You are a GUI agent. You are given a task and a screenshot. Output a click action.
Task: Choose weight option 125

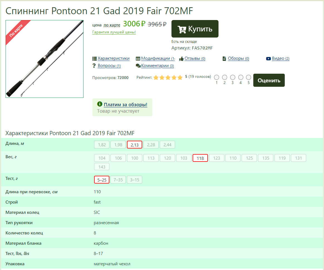(249, 158)
